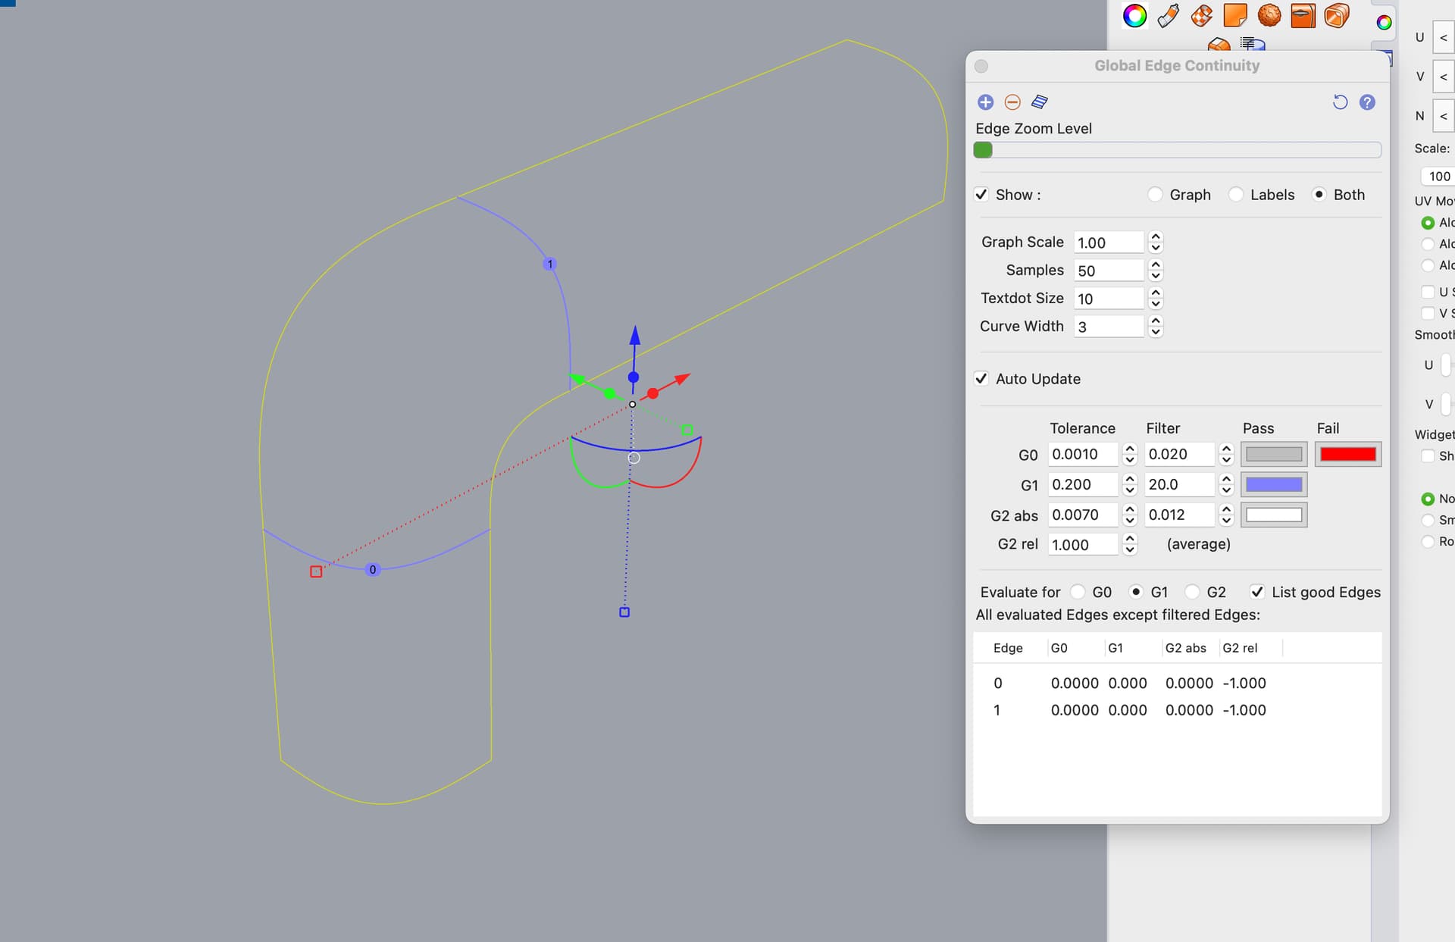Open the orange textured sphere icon
Image resolution: width=1455 pixels, height=942 pixels.
click(x=1269, y=15)
